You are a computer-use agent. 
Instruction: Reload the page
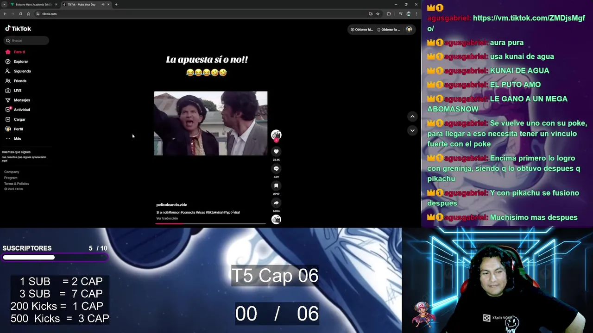tap(20, 14)
